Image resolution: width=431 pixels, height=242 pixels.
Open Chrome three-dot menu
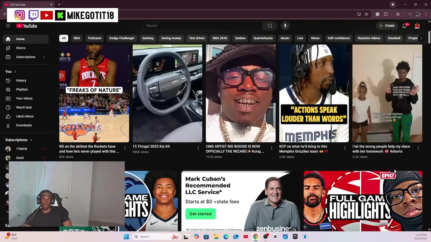pos(426,14)
